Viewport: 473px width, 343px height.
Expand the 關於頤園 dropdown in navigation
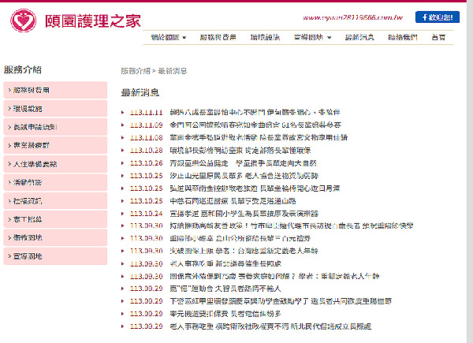point(169,38)
